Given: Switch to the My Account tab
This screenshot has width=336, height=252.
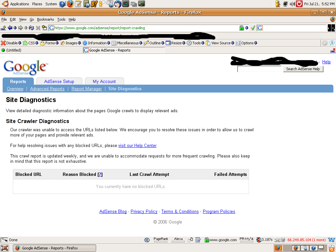Looking at the screenshot, I should 104,81.
